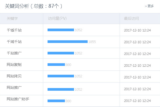Click the last visit date for 千域千站
160x107 pixels.
[137, 42]
